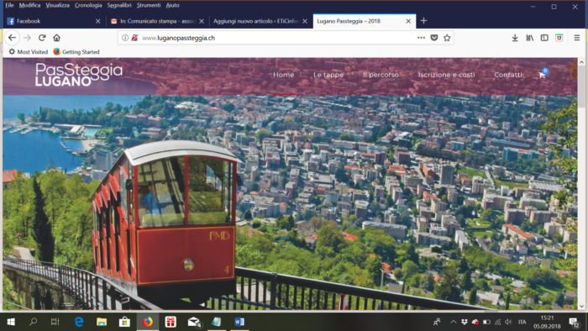Go to Home in site navigation

point(284,75)
